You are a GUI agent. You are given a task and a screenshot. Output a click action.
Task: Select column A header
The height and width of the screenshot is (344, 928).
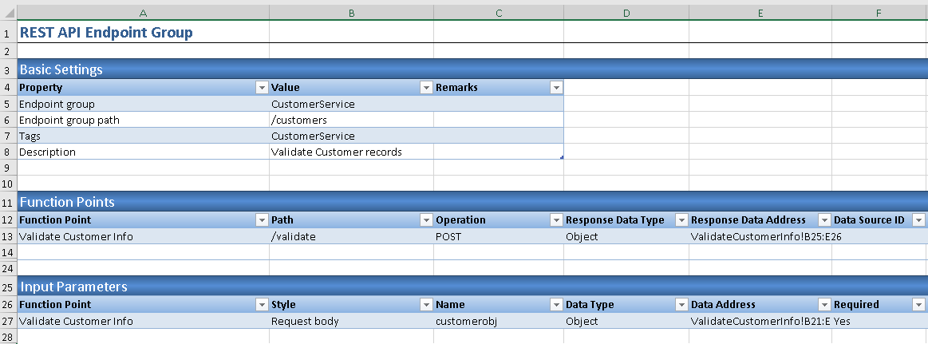143,13
